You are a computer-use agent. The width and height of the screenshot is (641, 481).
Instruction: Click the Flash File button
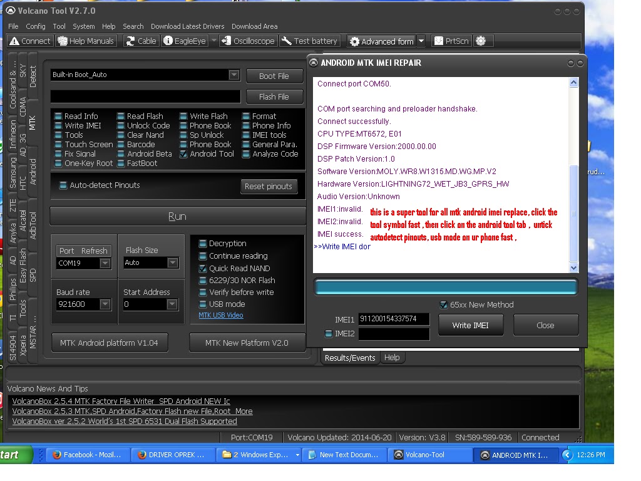point(274,97)
